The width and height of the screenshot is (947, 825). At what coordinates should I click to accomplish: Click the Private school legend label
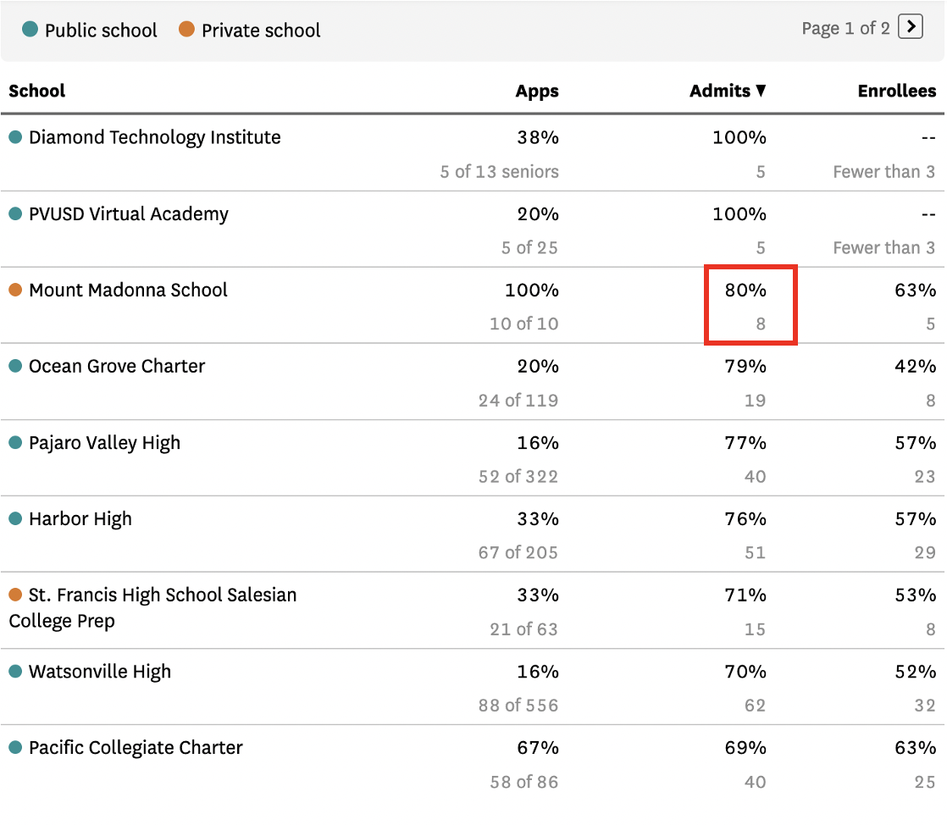261,30
